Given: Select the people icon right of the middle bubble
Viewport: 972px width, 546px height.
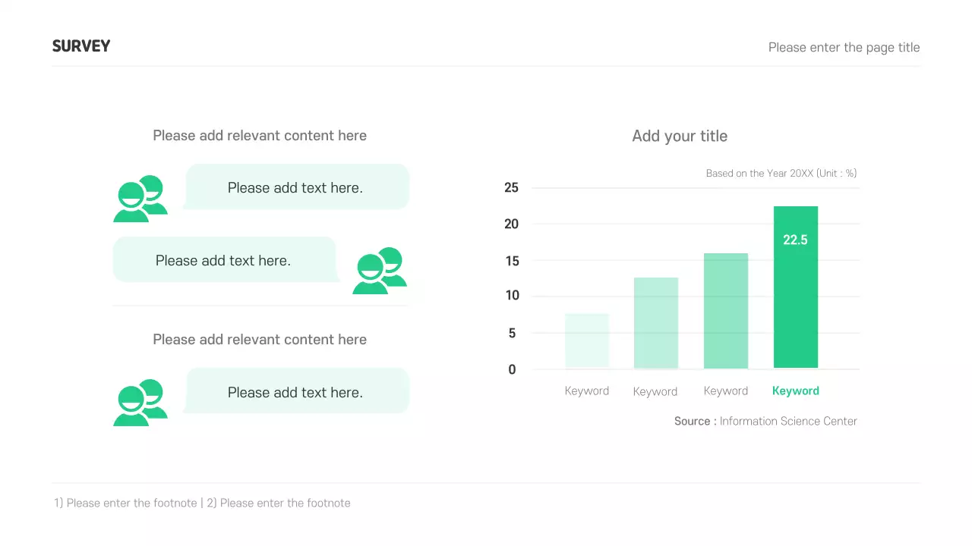Looking at the screenshot, I should click(380, 271).
